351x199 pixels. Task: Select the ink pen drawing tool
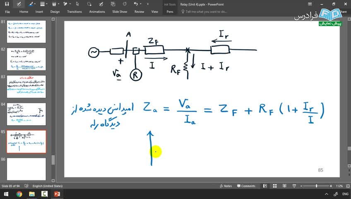coord(19,4)
